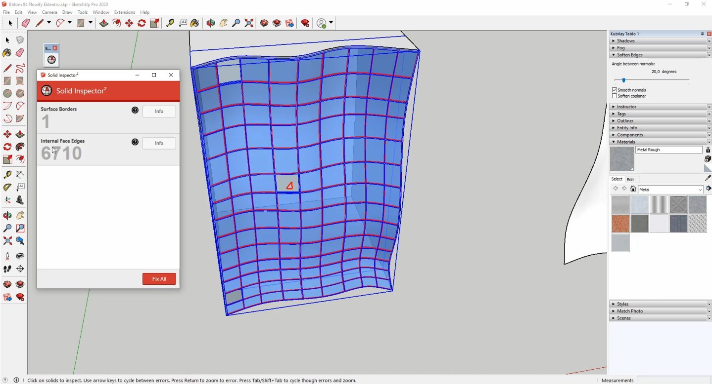Collapse the Soften Edges panel
Screen dimensions: 712x384
pos(629,55)
